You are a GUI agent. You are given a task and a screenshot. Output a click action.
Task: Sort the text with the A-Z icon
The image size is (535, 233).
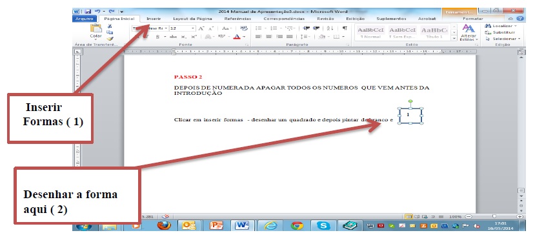click(330, 28)
